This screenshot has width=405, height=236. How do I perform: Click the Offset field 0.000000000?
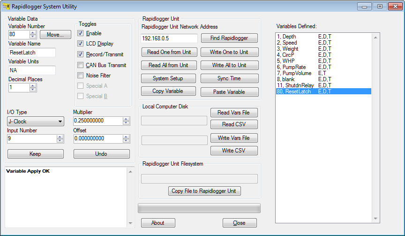coord(97,138)
